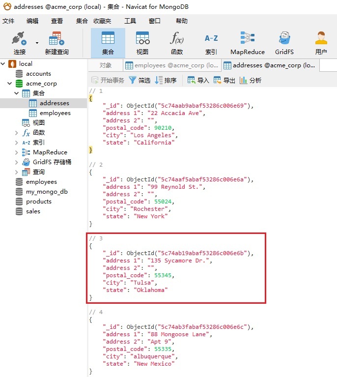Click the "Oklahoma" state value

pos(150,290)
